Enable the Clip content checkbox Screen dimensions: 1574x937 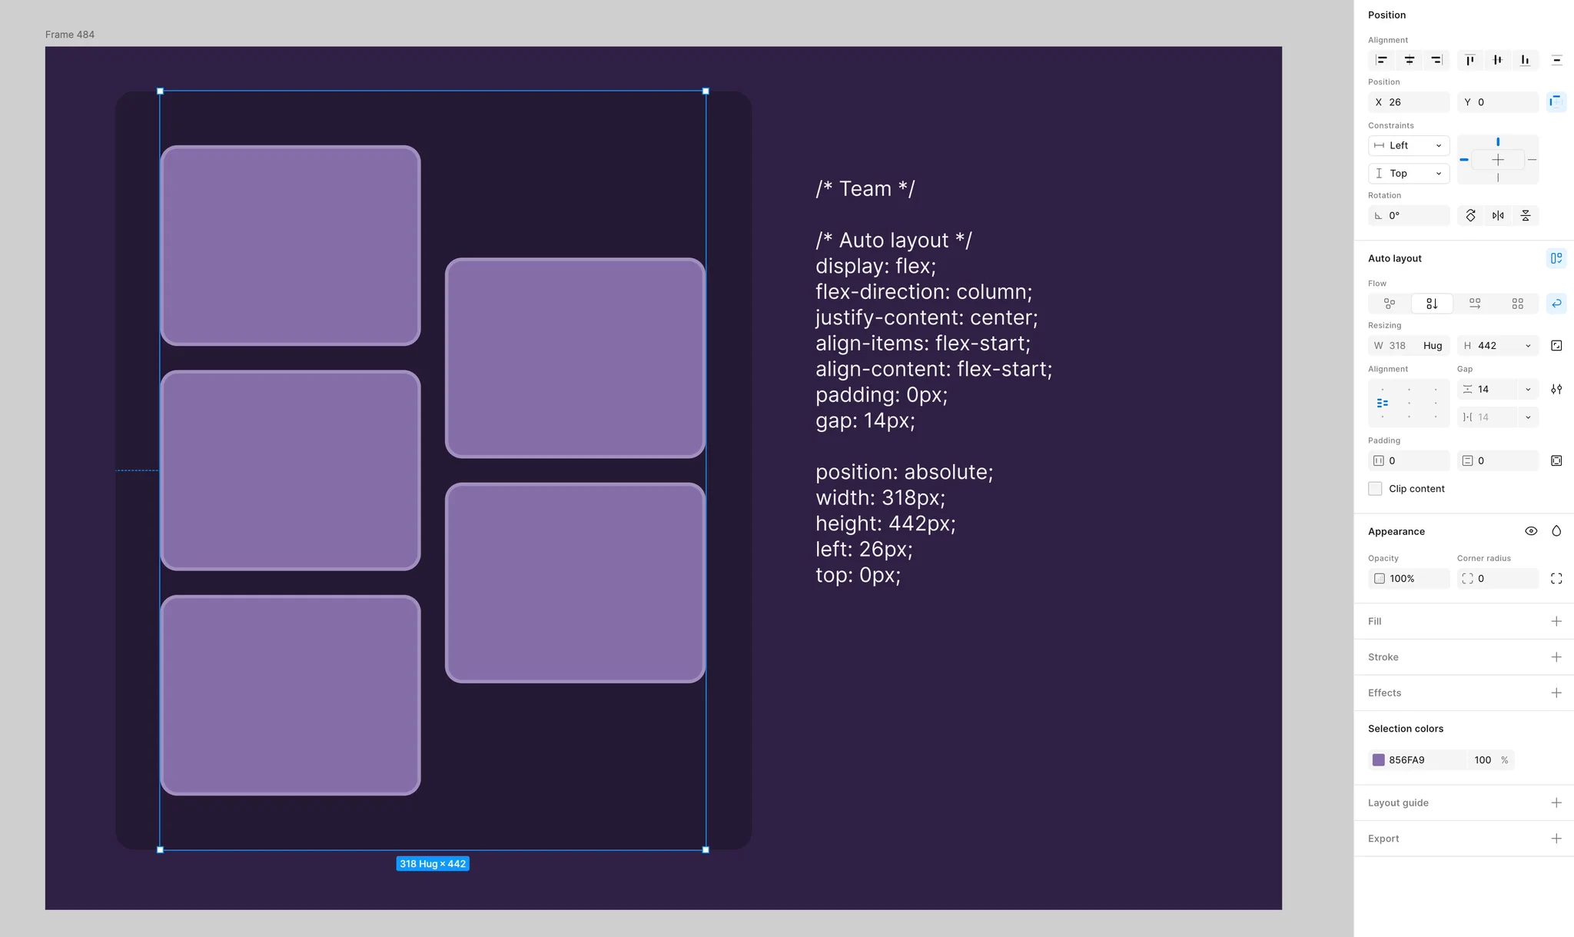tap(1375, 489)
